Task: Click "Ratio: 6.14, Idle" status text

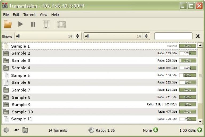Action: click(167, 90)
